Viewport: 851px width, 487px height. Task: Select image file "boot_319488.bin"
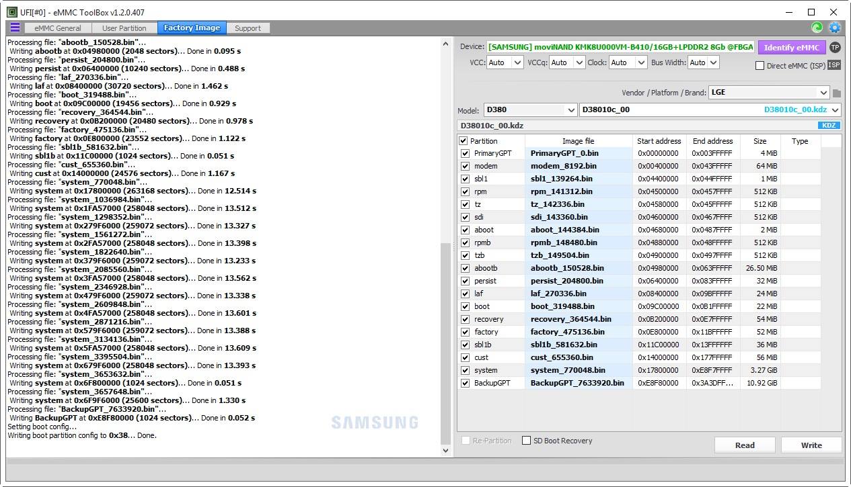pos(562,306)
